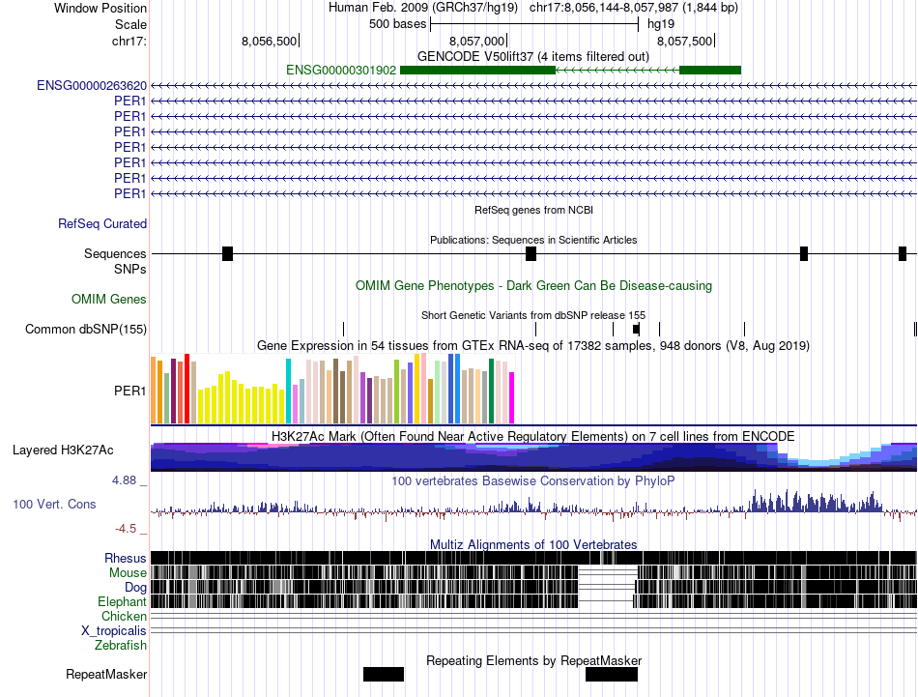Click the Publications track title text
The height and width of the screenshot is (697, 918).
coord(533,240)
